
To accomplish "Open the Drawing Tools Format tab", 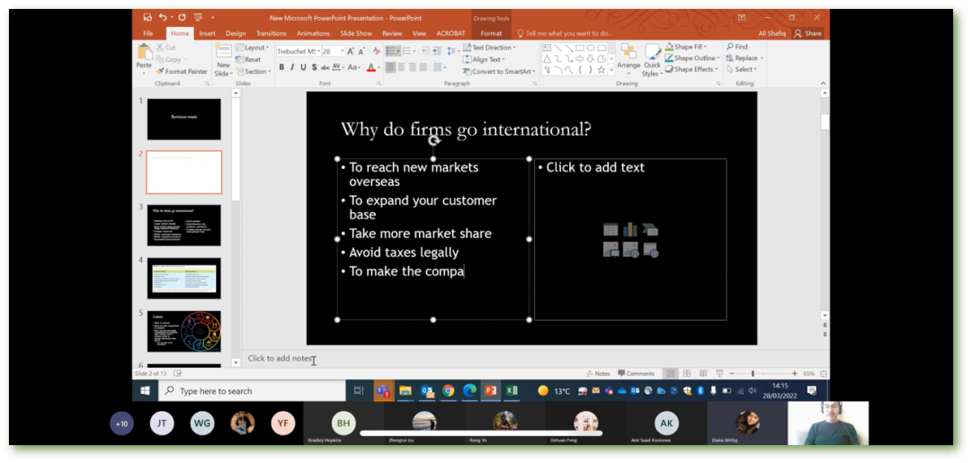I will pyautogui.click(x=491, y=33).
